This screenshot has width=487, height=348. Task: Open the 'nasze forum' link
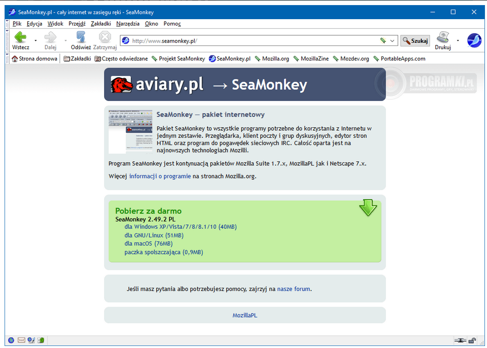[x=294, y=289]
